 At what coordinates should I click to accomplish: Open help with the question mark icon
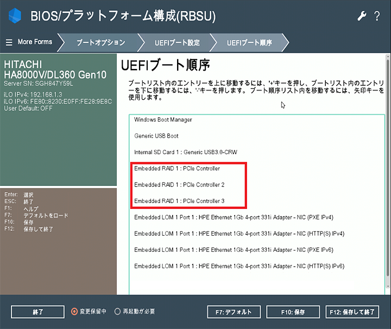pyautogui.click(x=377, y=16)
